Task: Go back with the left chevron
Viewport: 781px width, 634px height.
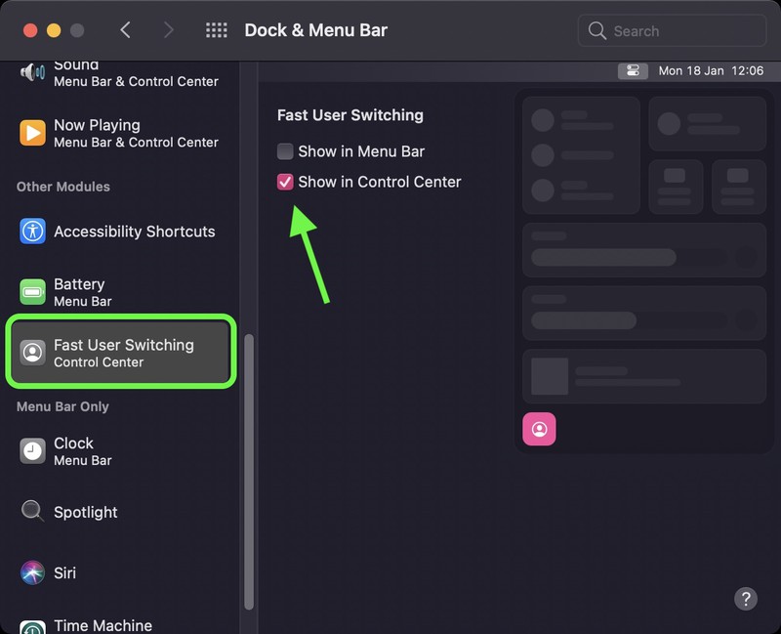Action: point(125,30)
